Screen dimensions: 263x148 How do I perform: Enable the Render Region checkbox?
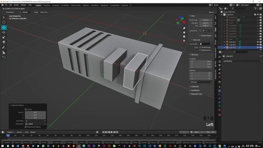coord(200,36)
